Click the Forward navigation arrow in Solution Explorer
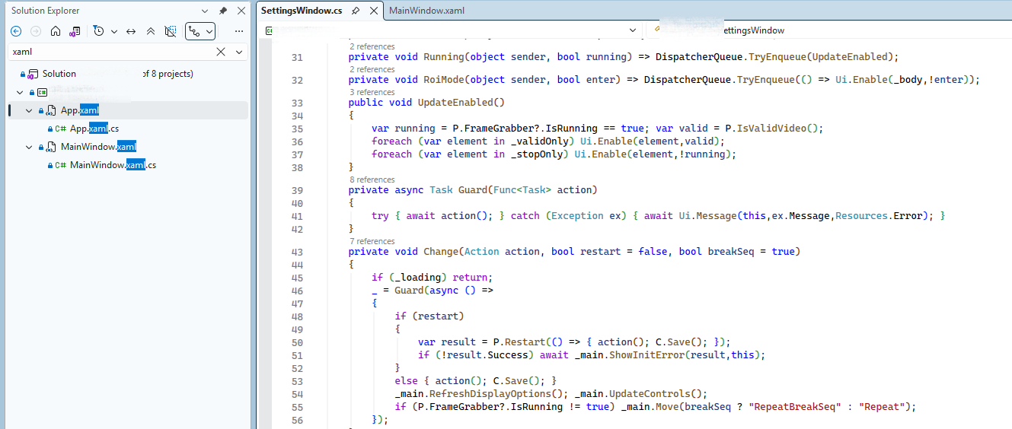 [36, 31]
